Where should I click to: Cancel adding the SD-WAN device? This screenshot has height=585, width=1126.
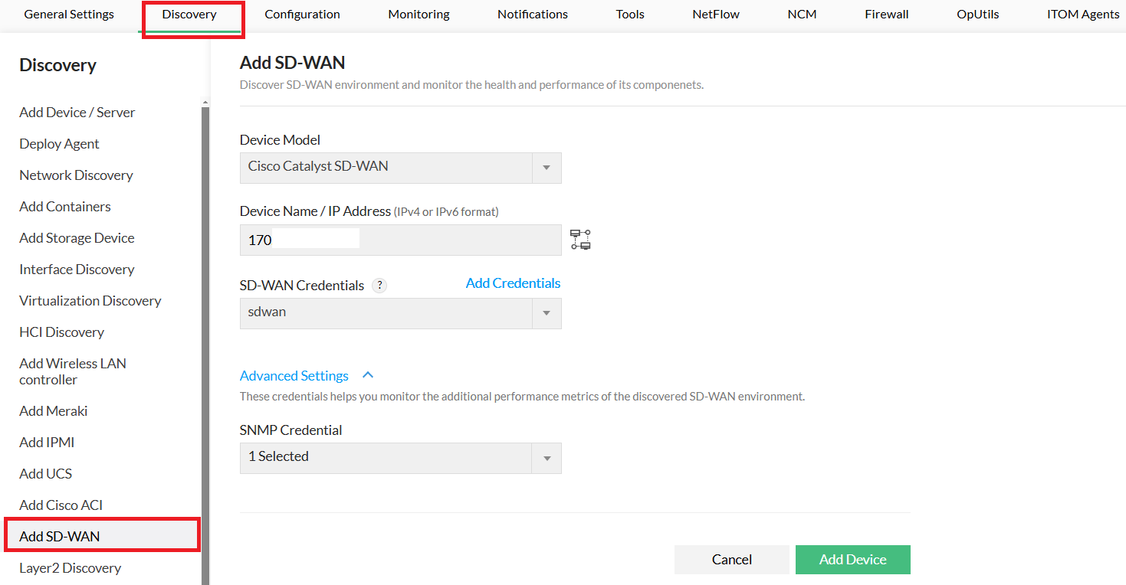(731, 560)
